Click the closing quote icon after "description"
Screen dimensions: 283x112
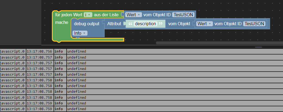pyautogui.click(x=161, y=24)
